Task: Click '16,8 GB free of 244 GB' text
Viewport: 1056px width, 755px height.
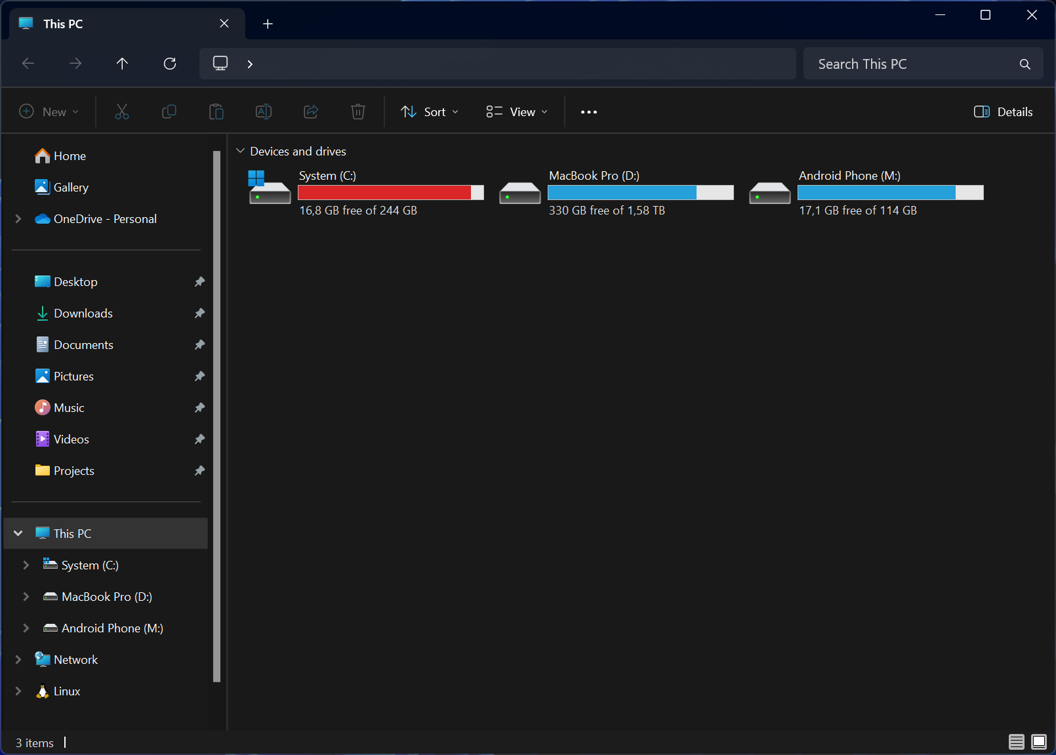Action: point(358,211)
